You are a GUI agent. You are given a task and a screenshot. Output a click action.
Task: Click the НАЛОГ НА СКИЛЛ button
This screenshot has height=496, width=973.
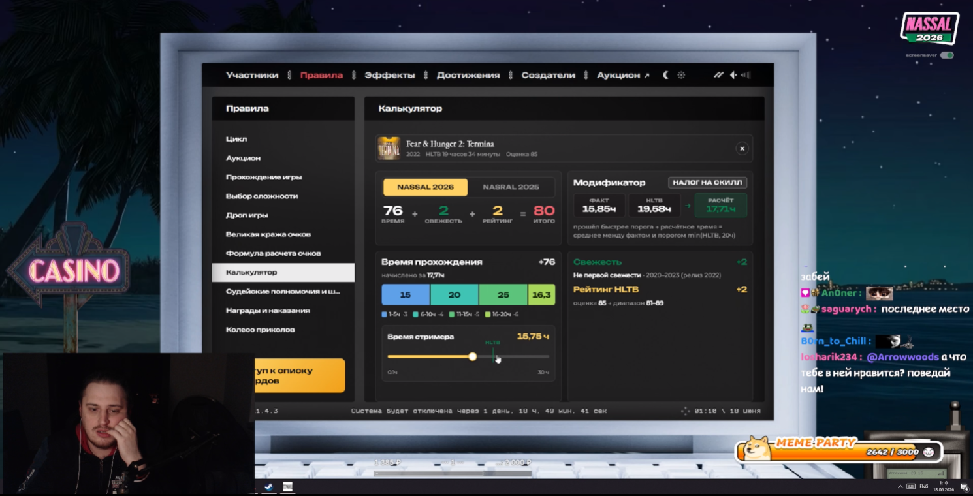707,183
